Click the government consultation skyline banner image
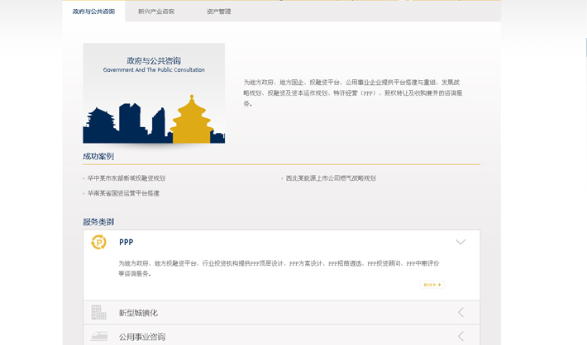The height and width of the screenshot is (345, 587). click(154, 93)
